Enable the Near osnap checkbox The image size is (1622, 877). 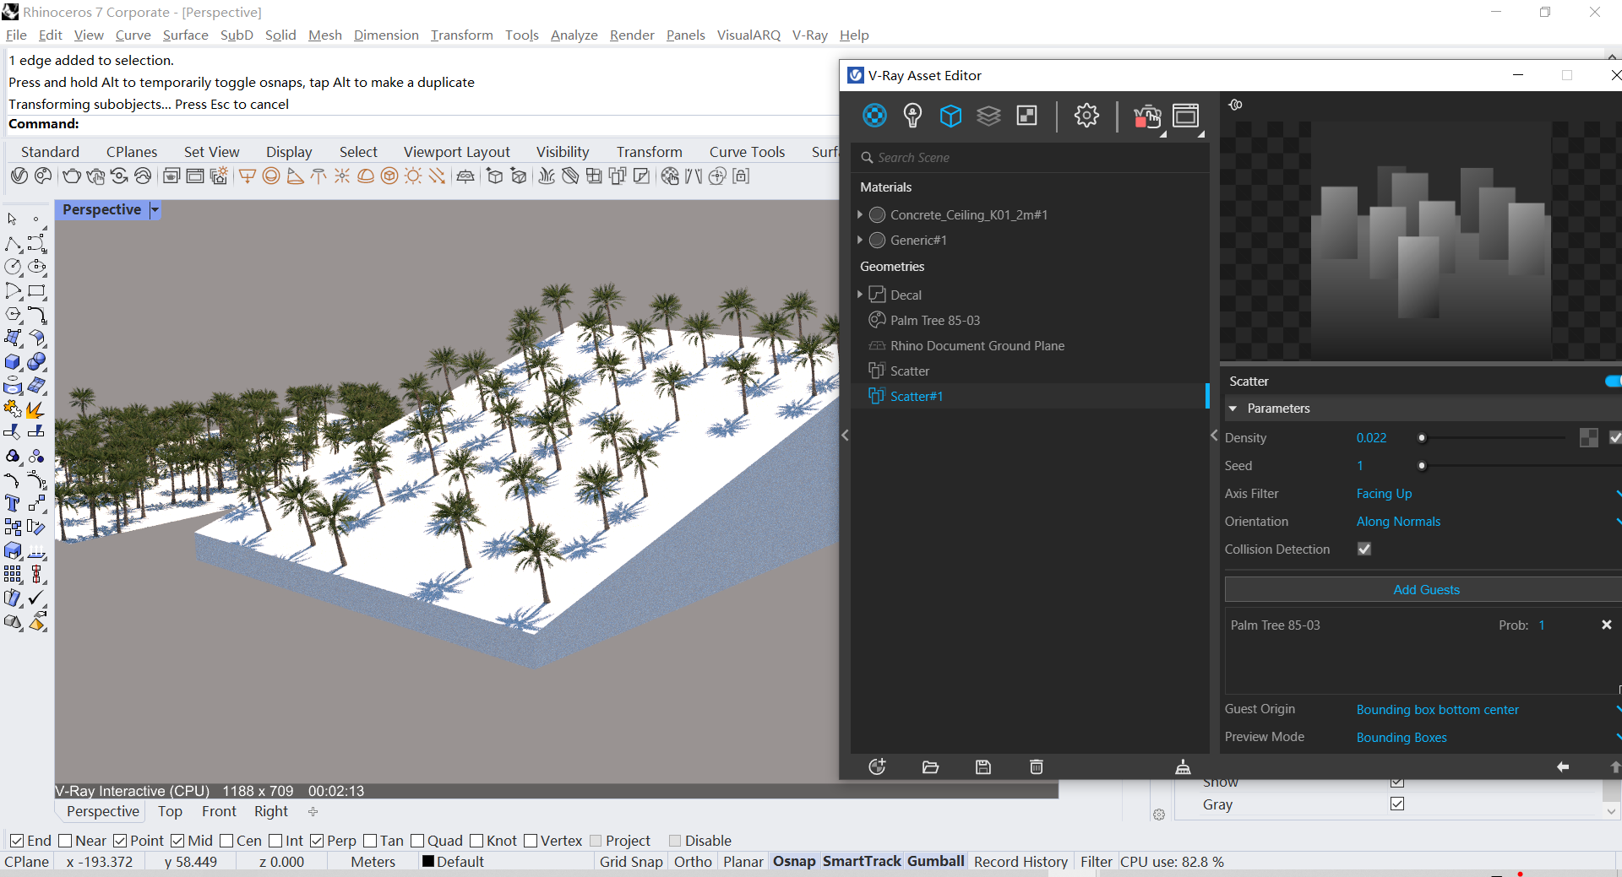pos(65,841)
